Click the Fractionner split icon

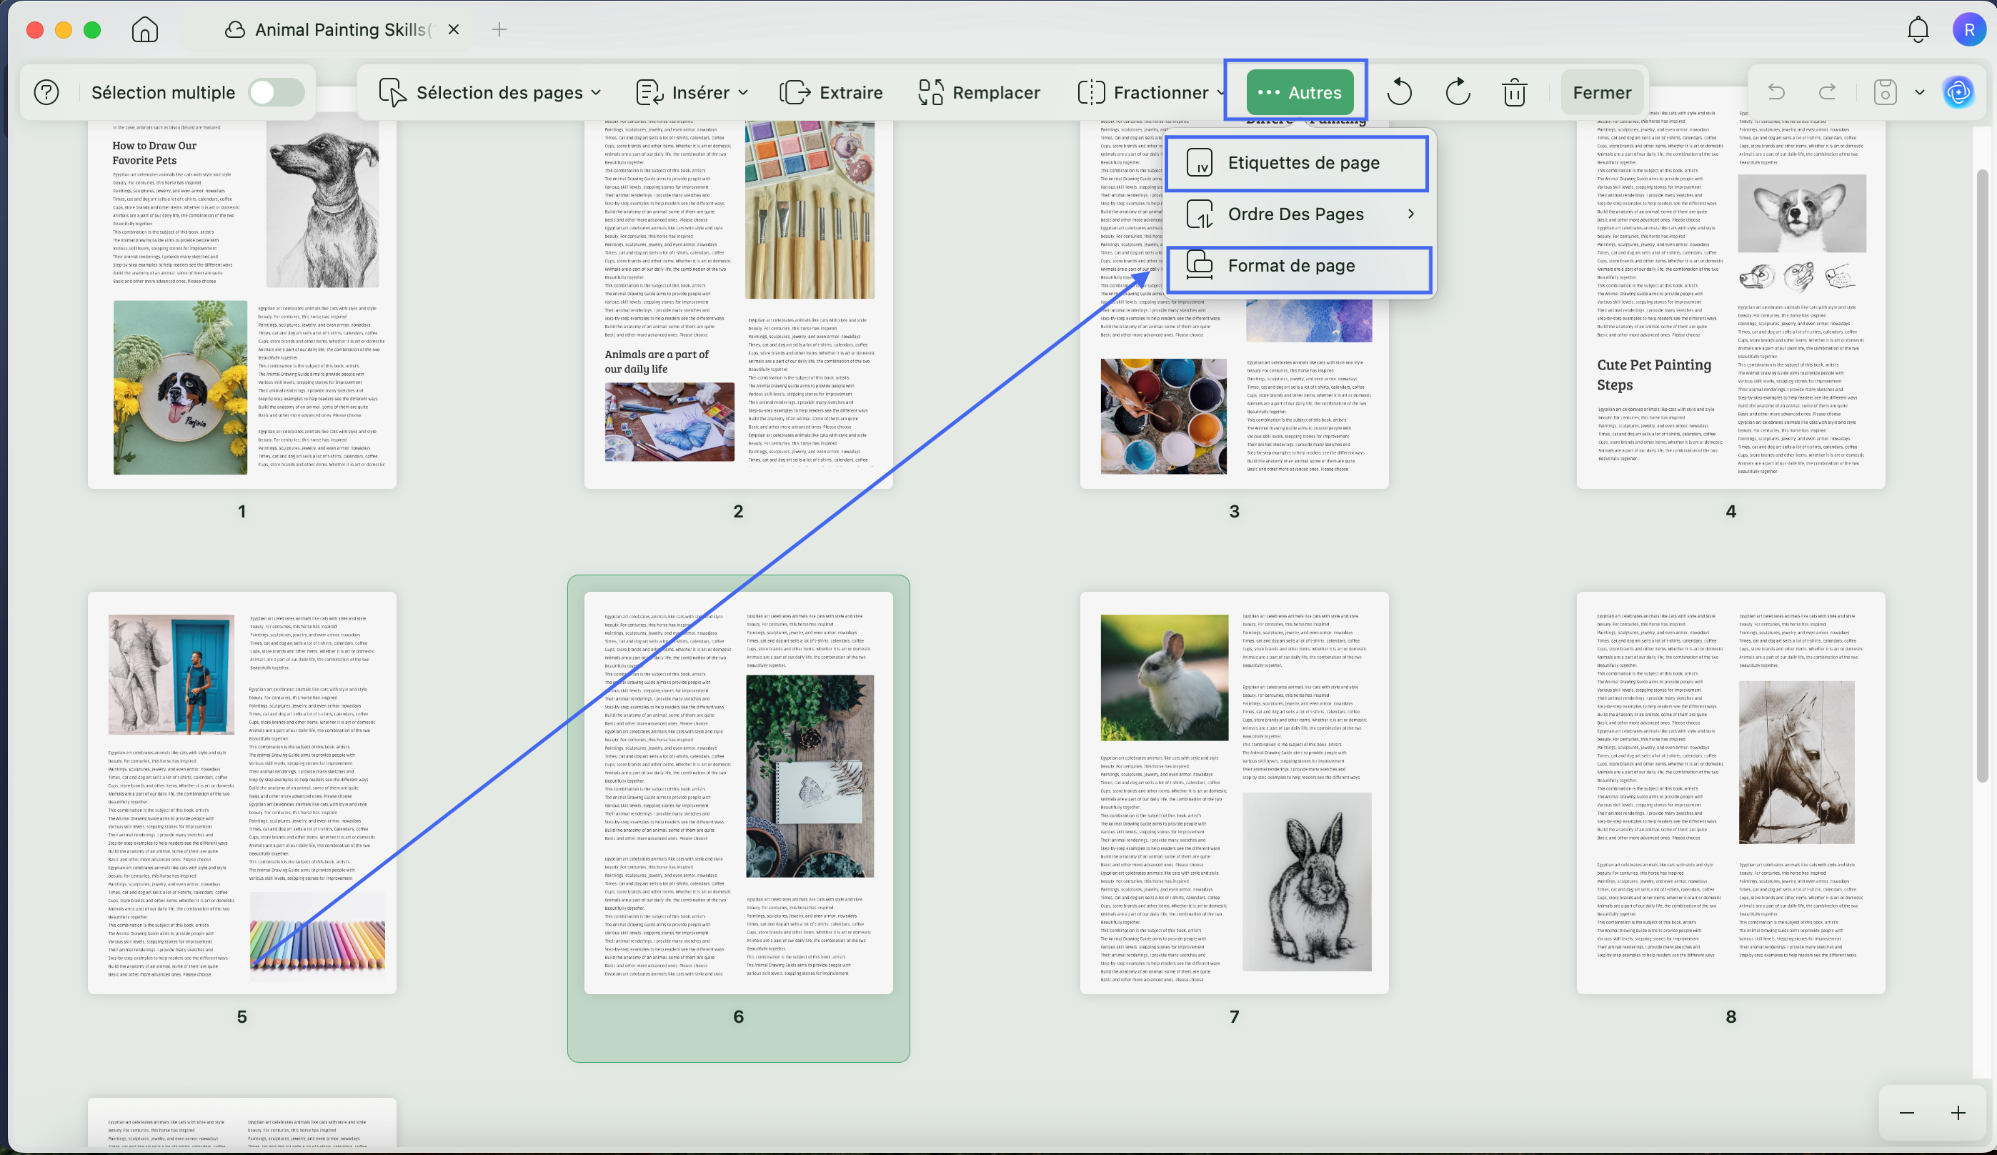coord(1091,93)
